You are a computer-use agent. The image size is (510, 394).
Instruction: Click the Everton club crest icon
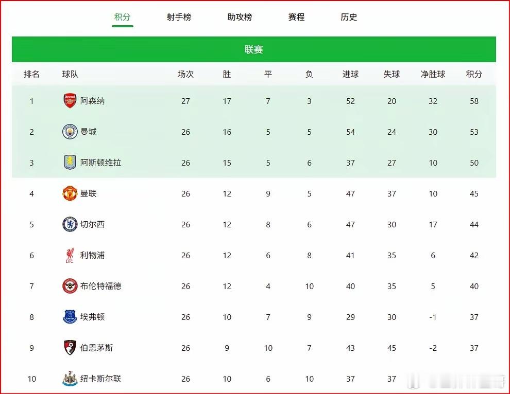pyautogui.click(x=71, y=317)
